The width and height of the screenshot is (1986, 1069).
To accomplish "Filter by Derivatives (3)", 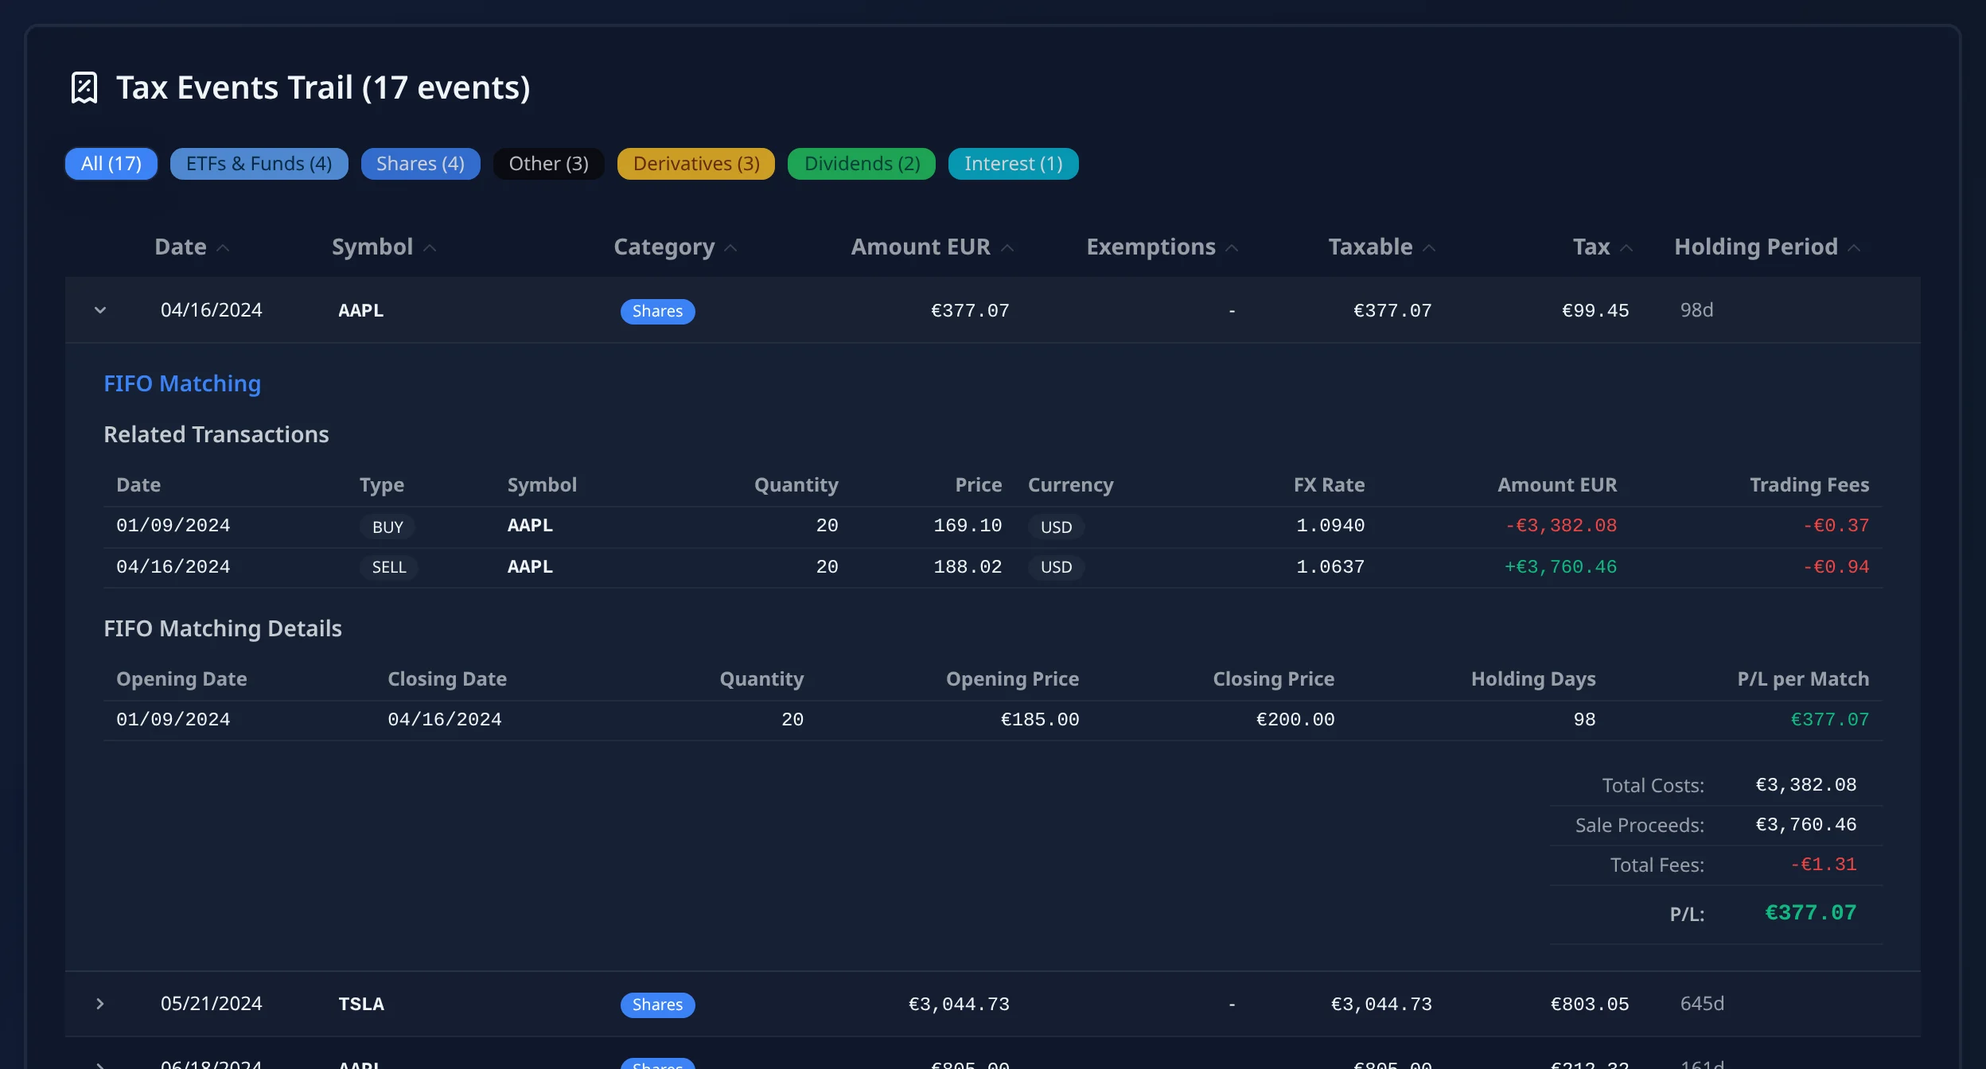I will point(696,164).
